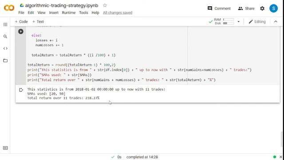
Task: Click the execution success checkmark in status bar
Action: (x=113, y=157)
